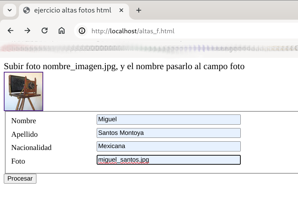Screen dimensions: 298x207
Task: View site information for localhost
Action: 82,31
